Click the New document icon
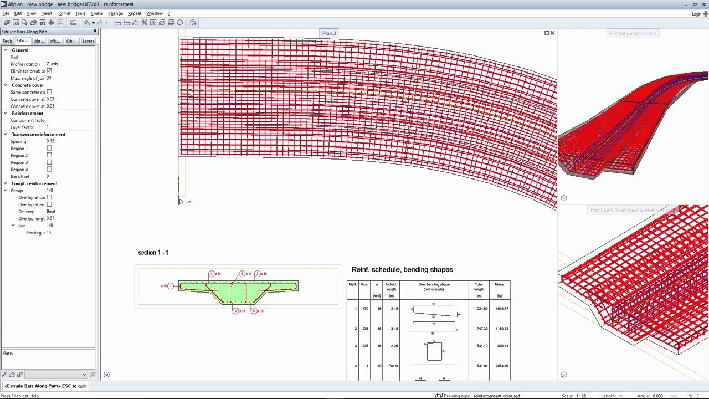 coord(24,23)
